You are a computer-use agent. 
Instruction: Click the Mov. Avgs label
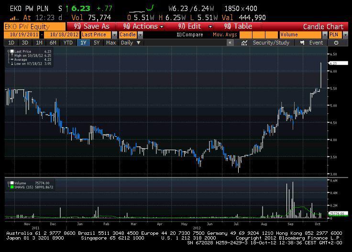pyautogui.click(x=225, y=35)
